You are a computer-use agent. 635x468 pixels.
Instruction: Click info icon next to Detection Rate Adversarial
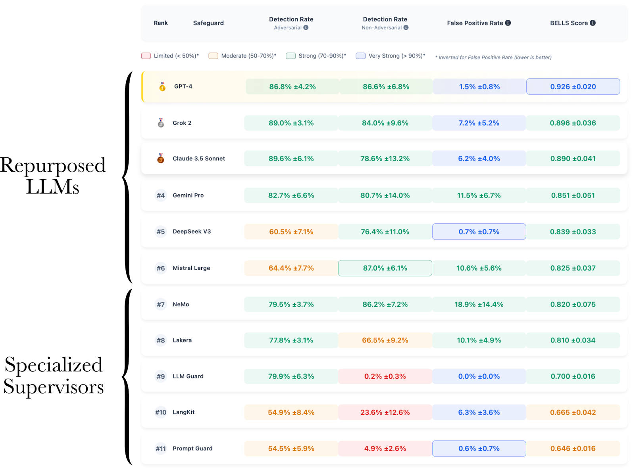306,28
